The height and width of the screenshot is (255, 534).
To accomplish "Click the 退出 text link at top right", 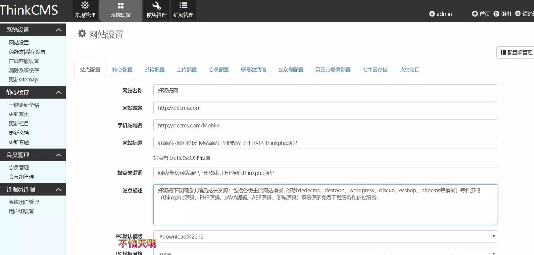I will pyautogui.click(x=506, y=14).
